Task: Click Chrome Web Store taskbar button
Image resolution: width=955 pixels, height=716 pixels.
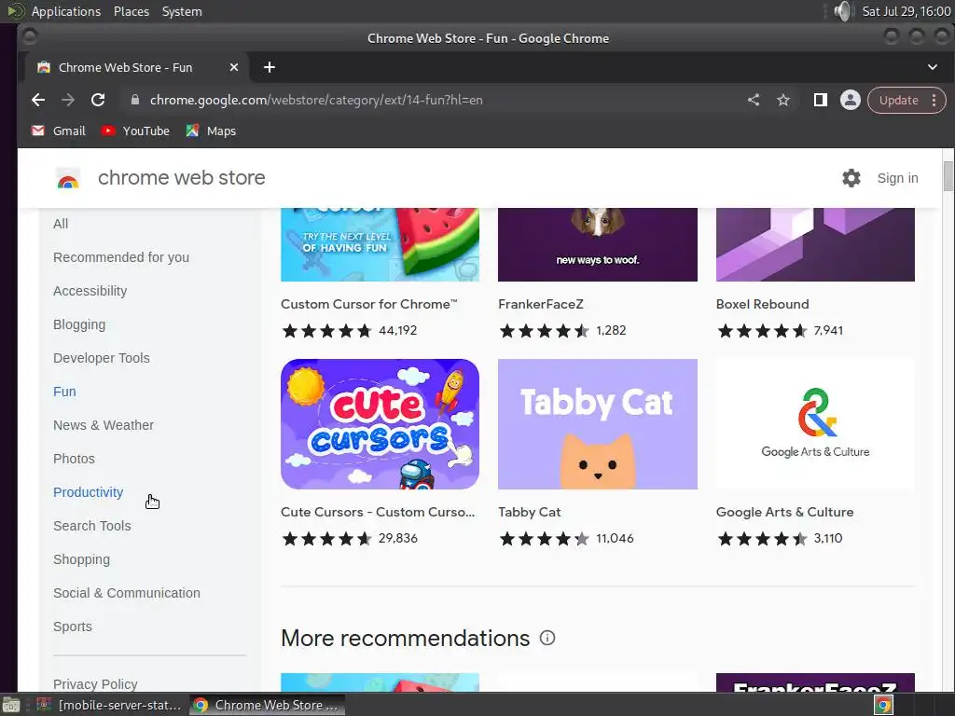Action: tap(267, 705)
